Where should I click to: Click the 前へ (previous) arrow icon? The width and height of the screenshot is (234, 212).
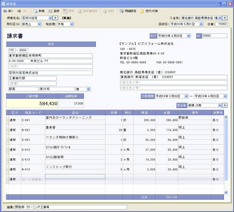point(5,11)
